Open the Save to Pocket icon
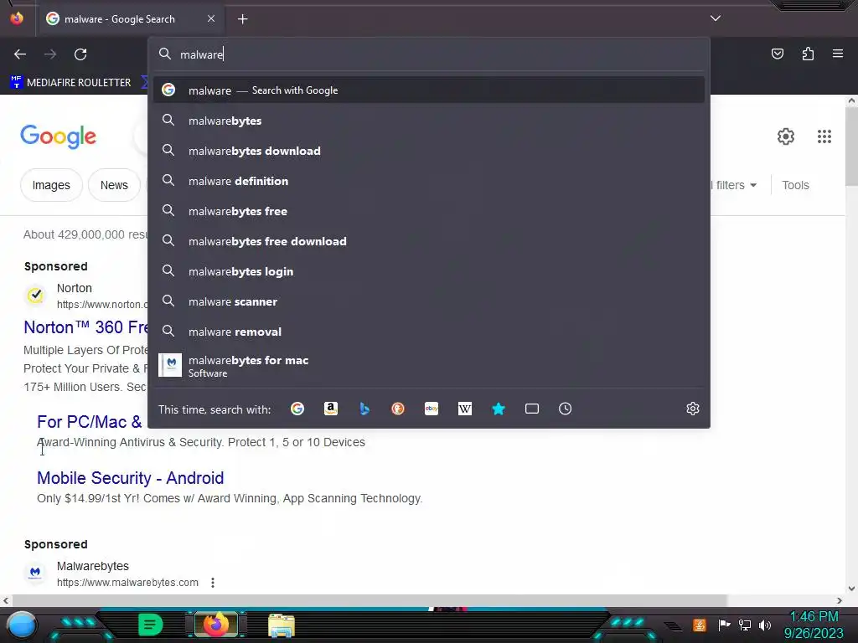 pyautogui.click(x=777, y=54)
